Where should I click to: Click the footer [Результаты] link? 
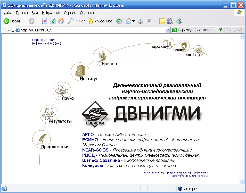[184, 173]
